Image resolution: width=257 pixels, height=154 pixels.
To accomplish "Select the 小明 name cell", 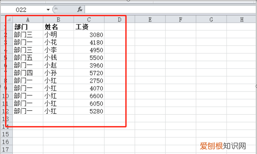I will pos(58,35).
